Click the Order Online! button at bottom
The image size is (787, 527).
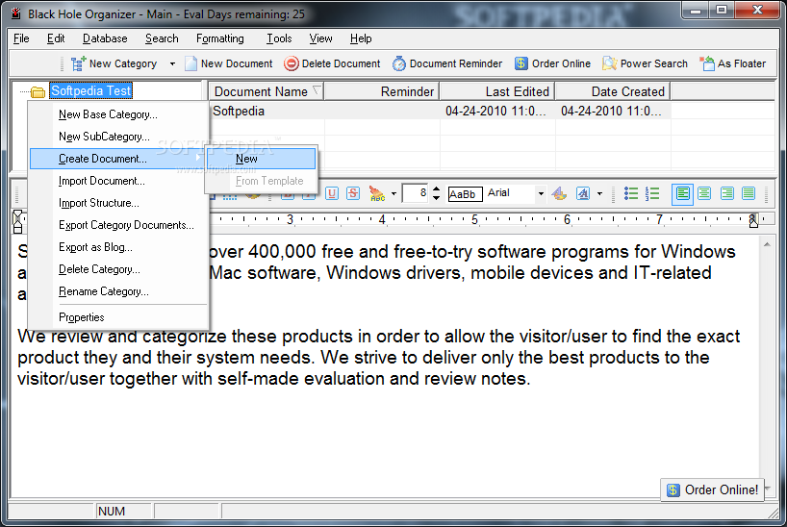712,489
